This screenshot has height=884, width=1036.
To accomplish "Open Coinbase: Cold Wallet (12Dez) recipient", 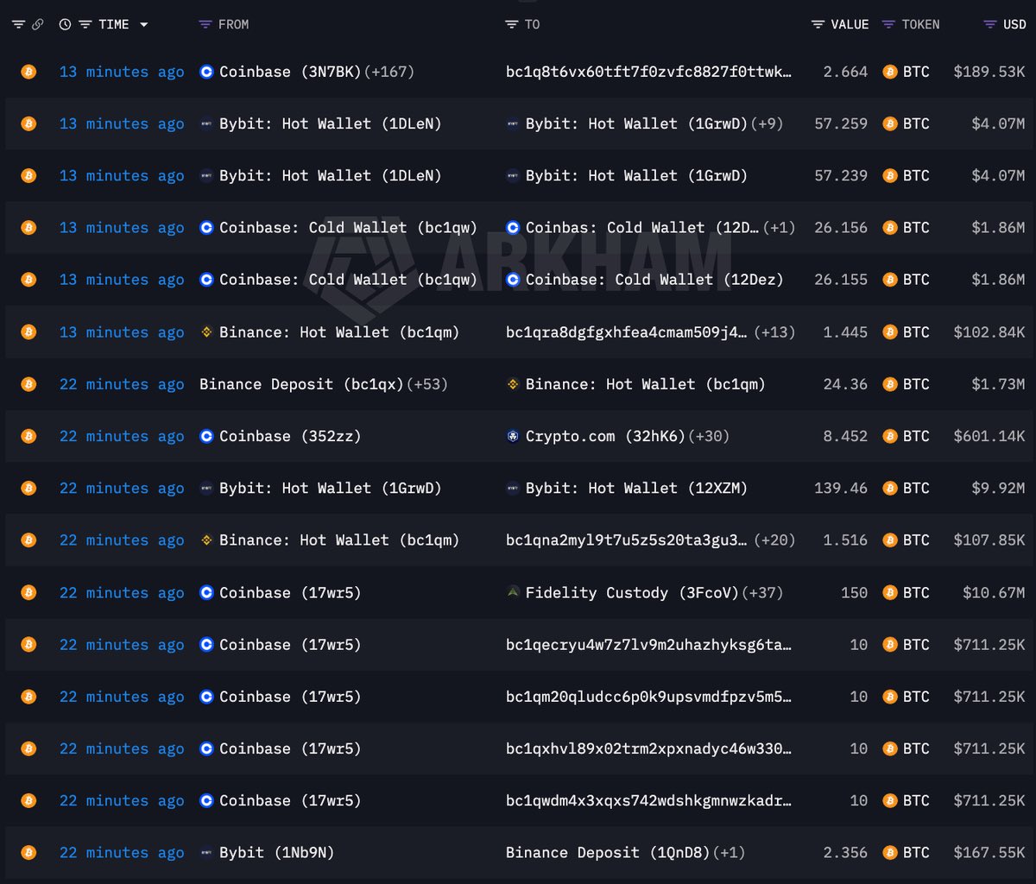I will coord(654,280).
